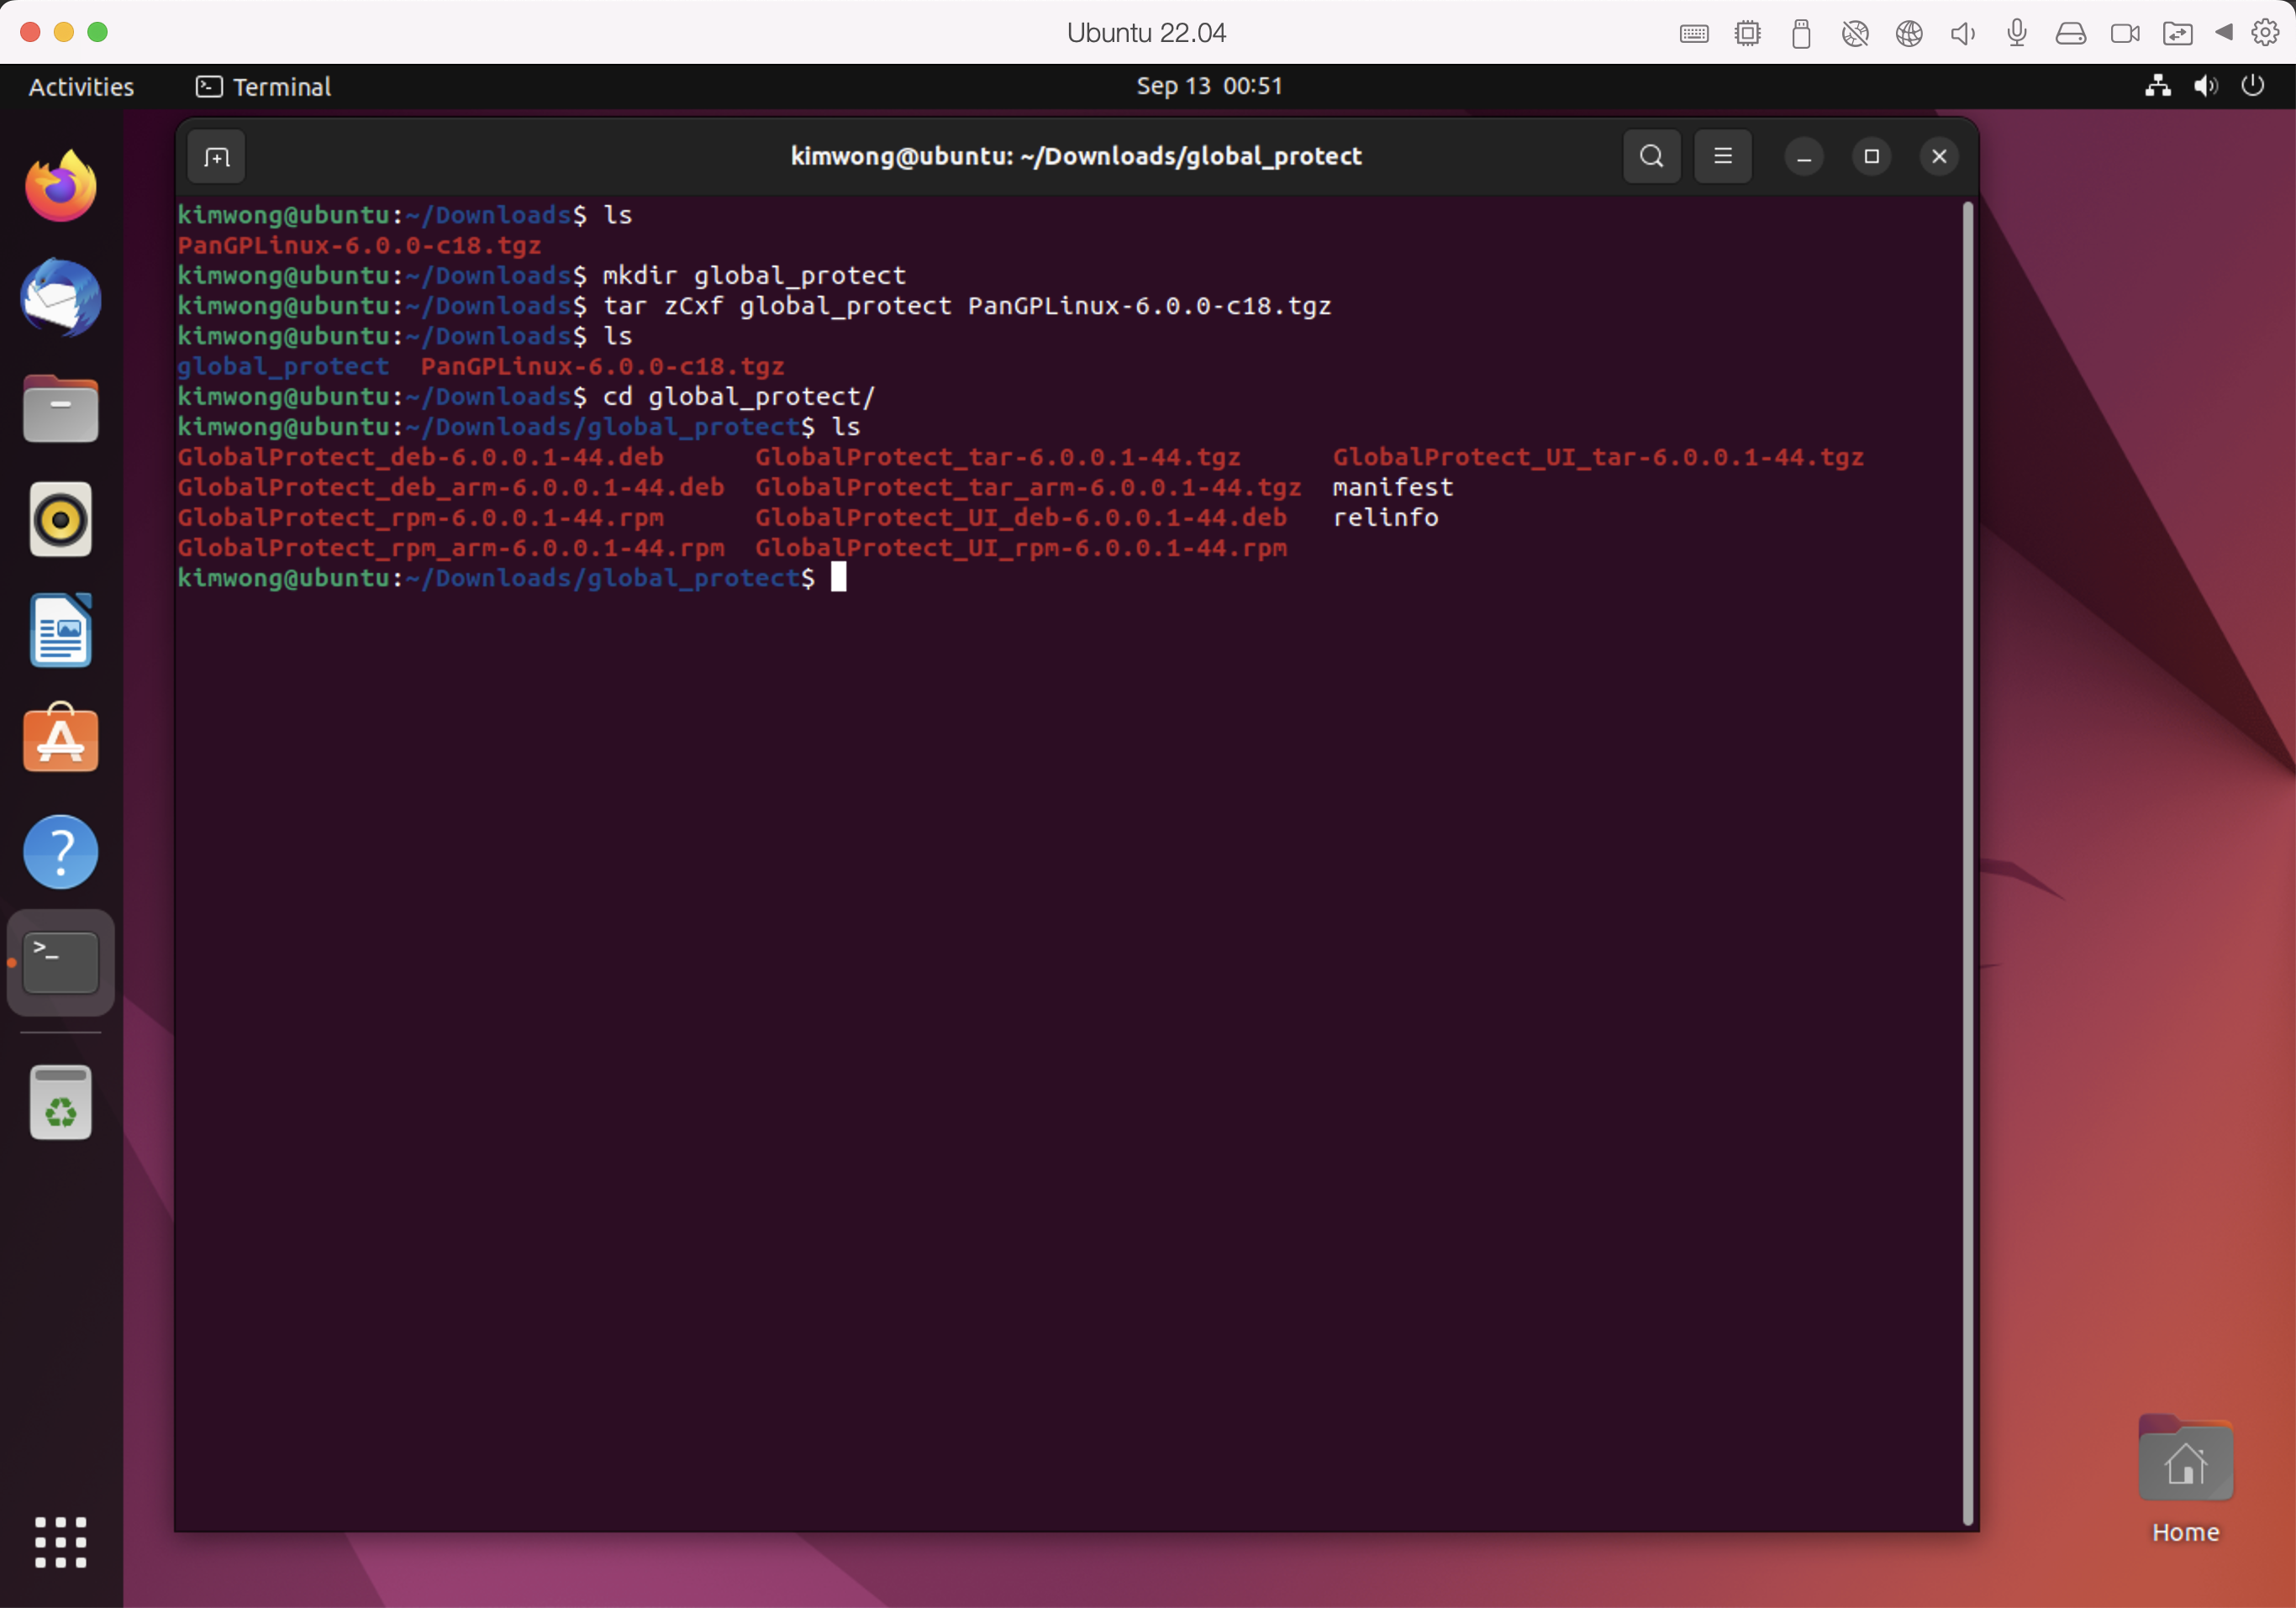Screen dimensions: 2296x1608
Task: Open a new terminal tab
Action: coord(216,157)
